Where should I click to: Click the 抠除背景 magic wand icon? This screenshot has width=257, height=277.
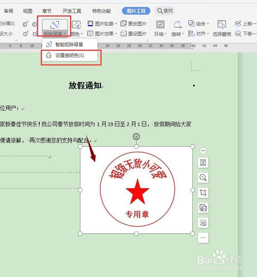(55, 25)
